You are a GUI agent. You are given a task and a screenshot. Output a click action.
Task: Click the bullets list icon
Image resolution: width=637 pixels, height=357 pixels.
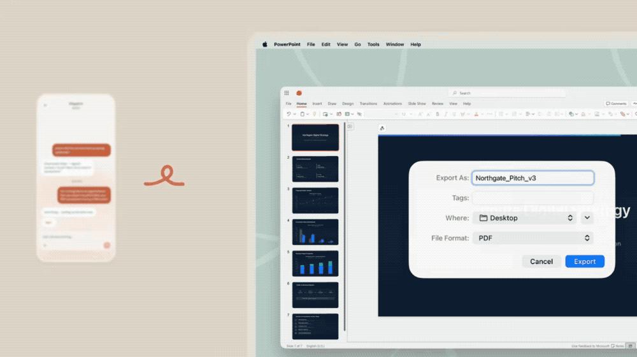pyautogui.click(x=501, y=114)
